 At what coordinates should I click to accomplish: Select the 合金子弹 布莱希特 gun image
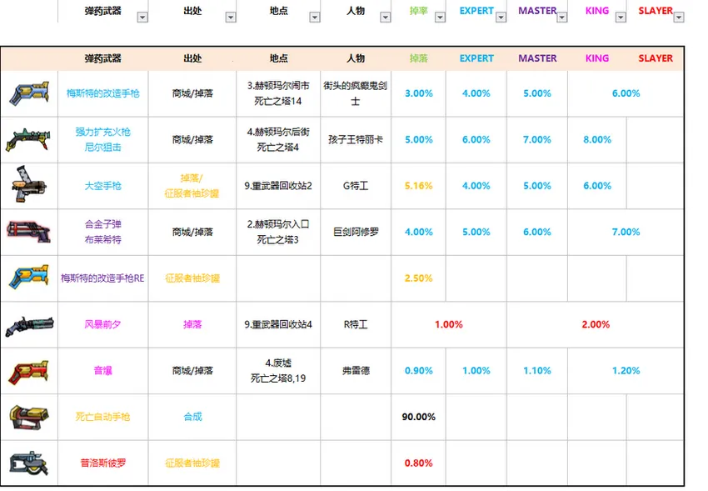coord(28,232)
